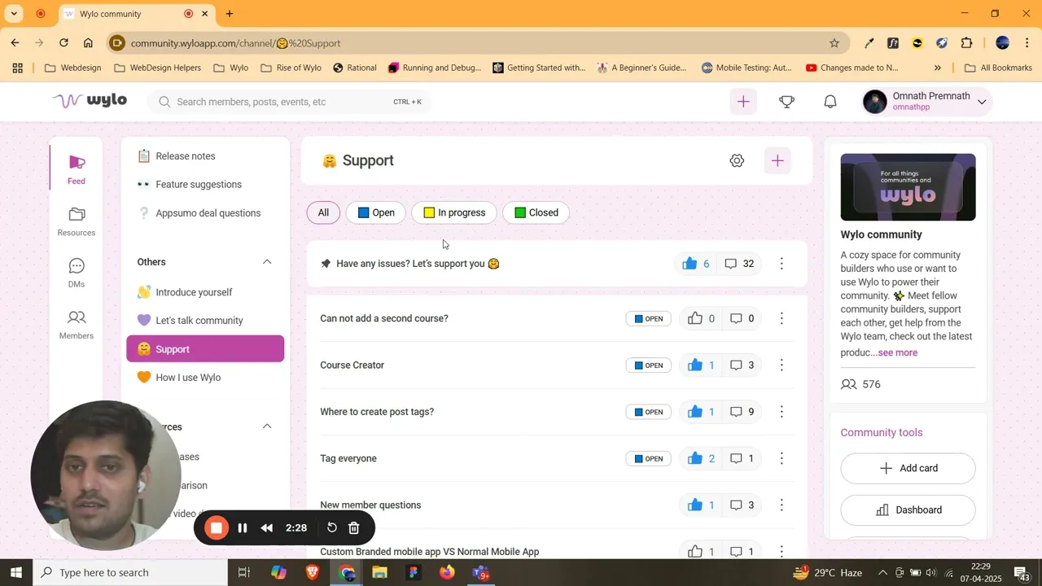1042x586 pixels.
Task: Click the Wylo logo
Action: pyautogui.click(x=90, y=101)
